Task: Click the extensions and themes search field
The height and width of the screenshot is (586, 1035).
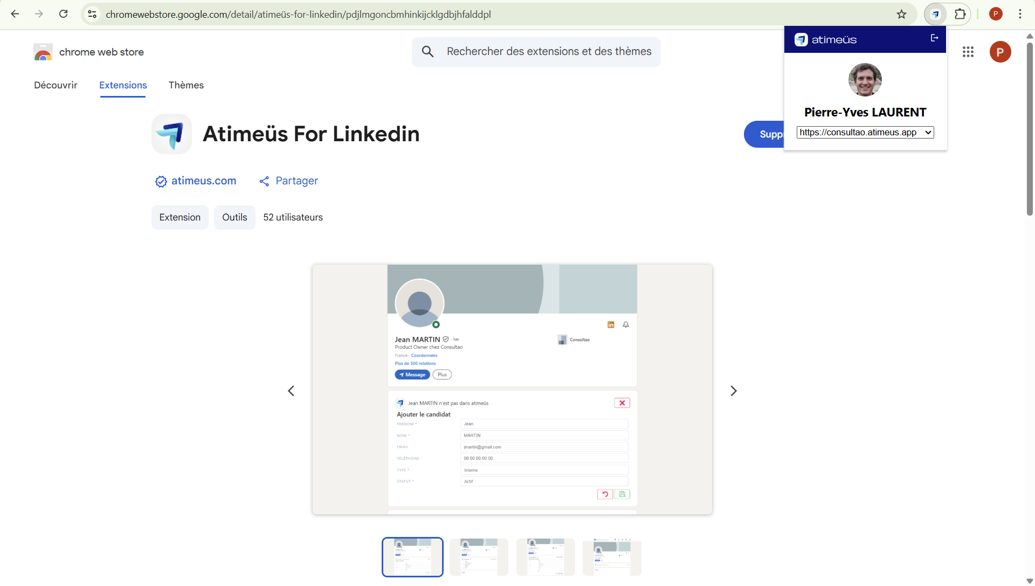Action: (549, 52)
